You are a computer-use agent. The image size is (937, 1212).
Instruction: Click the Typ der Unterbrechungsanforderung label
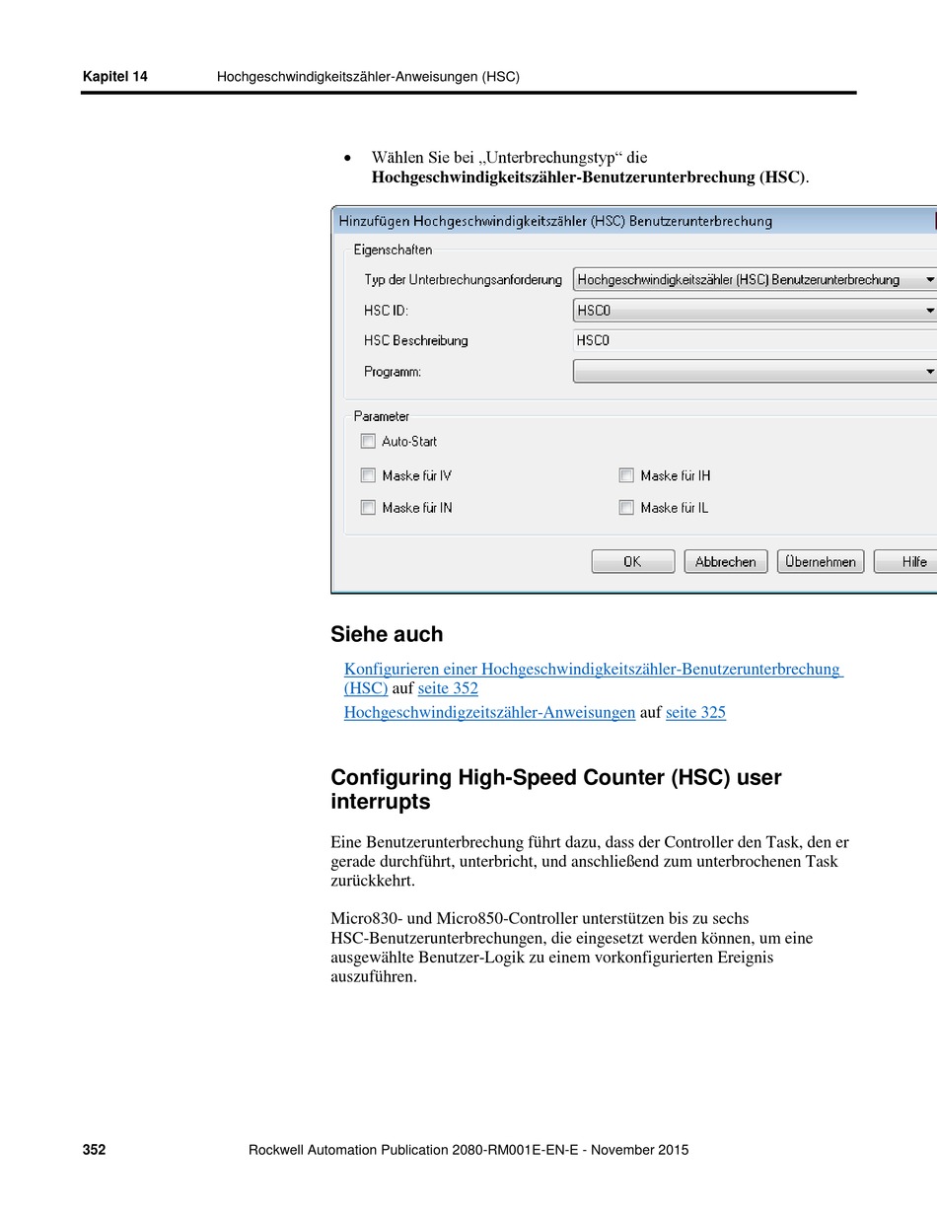point(463,280)
